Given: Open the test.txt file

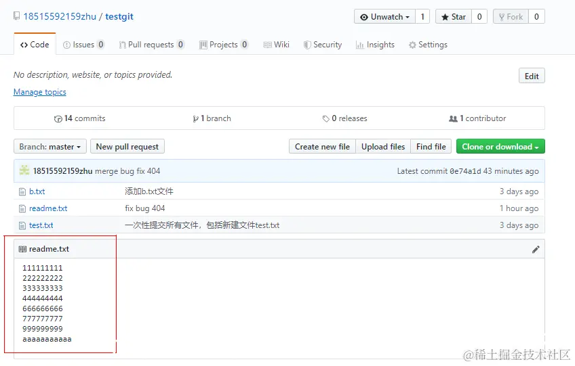Looking at the screenshot, I should 41,225.
